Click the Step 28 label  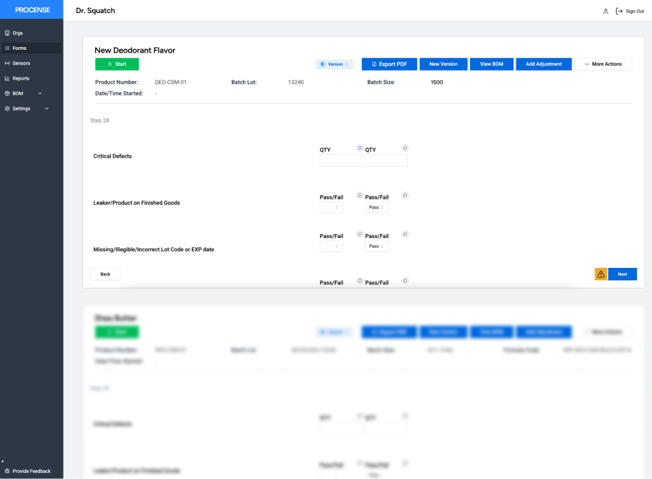click(x=100, y=120)
